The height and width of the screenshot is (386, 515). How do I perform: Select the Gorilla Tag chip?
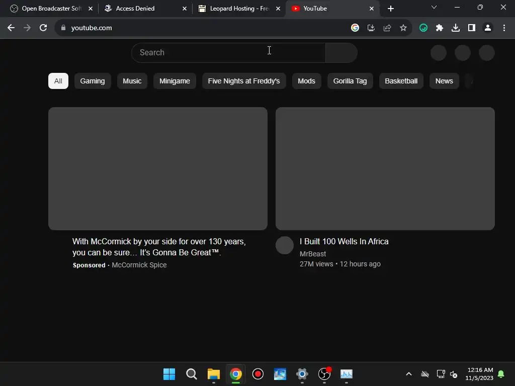point(350,81)
